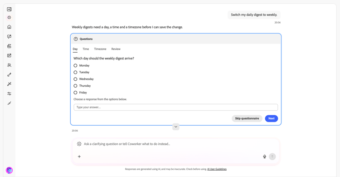Switch to the Timezone tab
340x177 pixels.
point(100,49)
